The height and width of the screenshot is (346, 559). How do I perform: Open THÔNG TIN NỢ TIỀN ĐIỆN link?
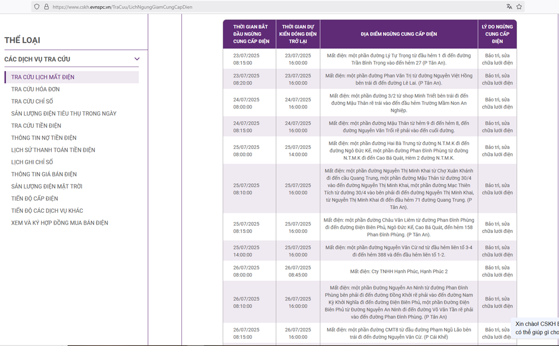click(x=44, y=138)
